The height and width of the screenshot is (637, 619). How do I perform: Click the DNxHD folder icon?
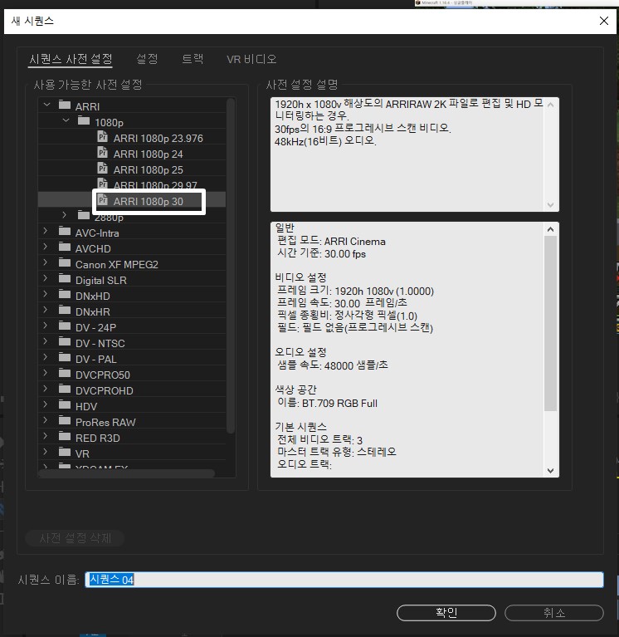click(65, 295)
